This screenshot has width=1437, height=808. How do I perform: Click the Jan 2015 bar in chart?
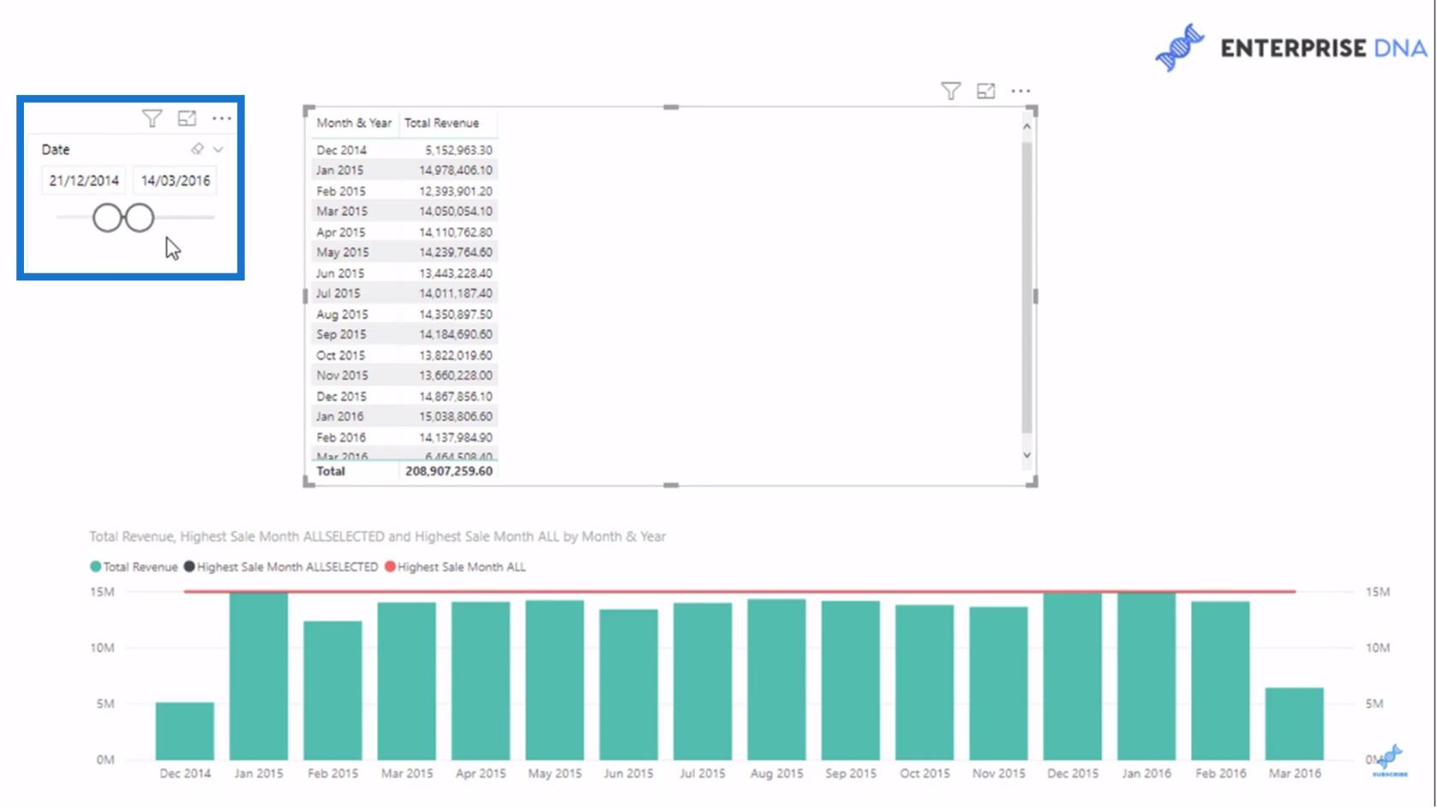(258, 676)
